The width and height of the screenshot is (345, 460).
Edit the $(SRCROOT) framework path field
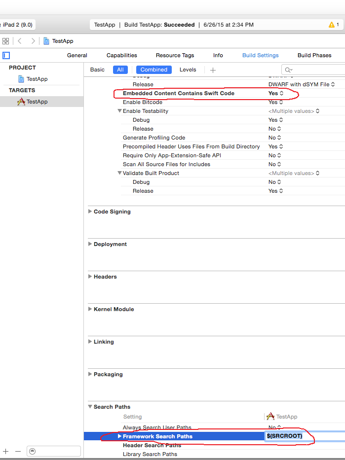[x=284, y=436]
